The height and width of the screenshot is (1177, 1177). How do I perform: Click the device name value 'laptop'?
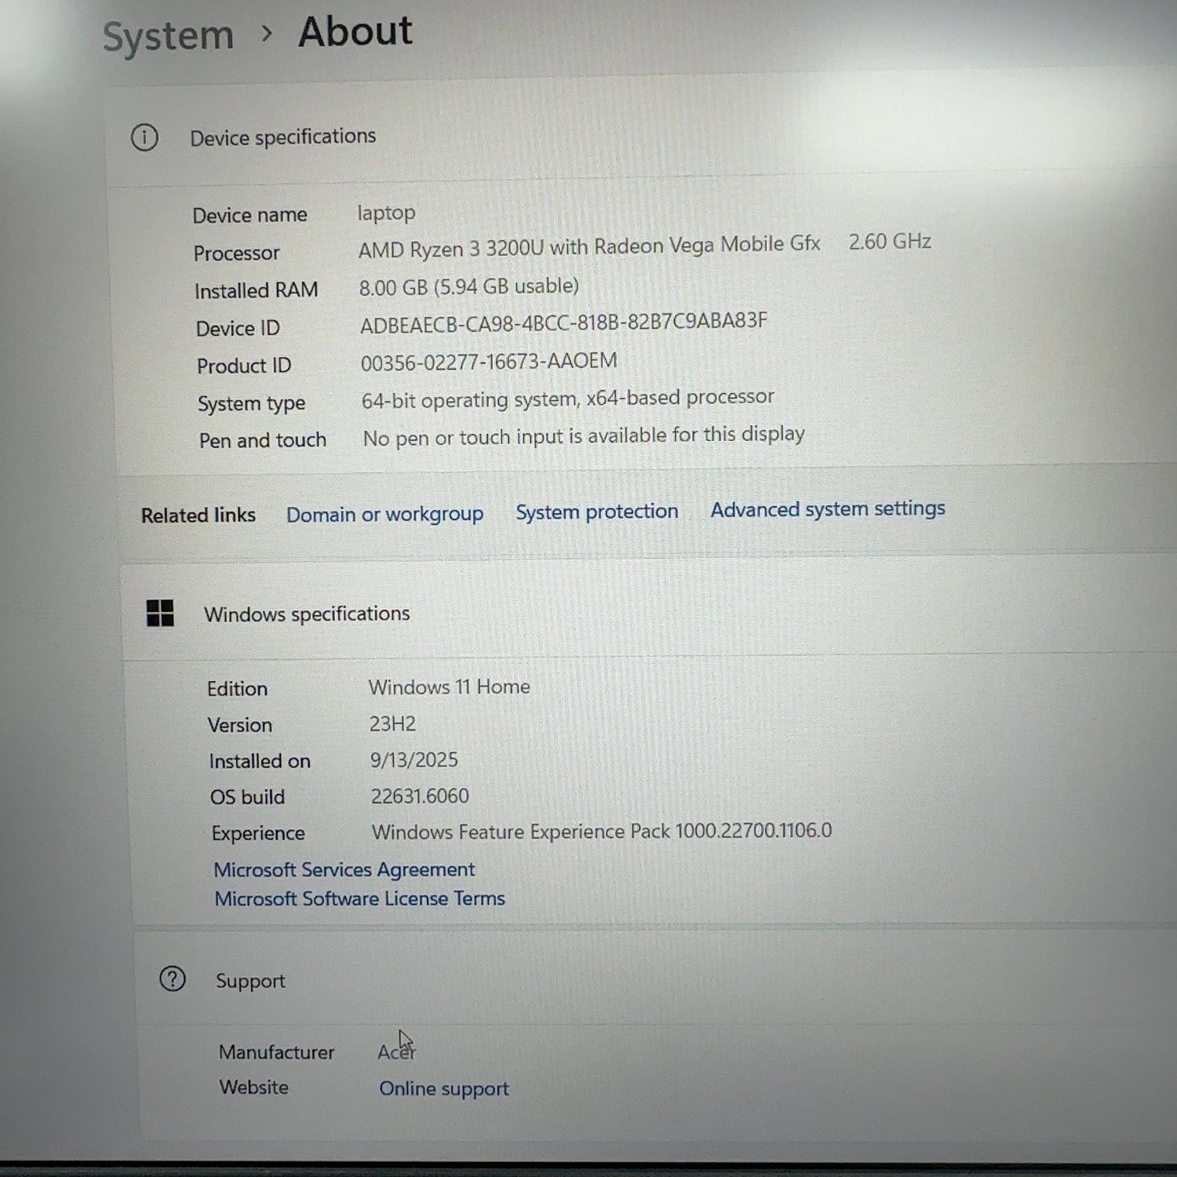click(x=386, y=213)
